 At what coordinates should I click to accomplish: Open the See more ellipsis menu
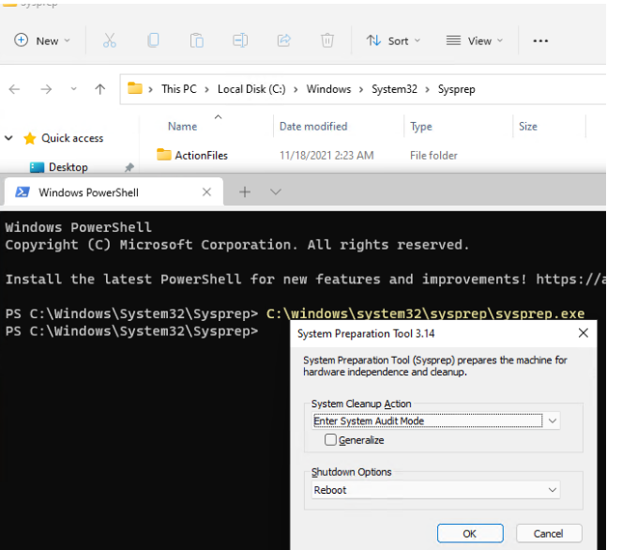pyautogui.click(x=540, y=41)
